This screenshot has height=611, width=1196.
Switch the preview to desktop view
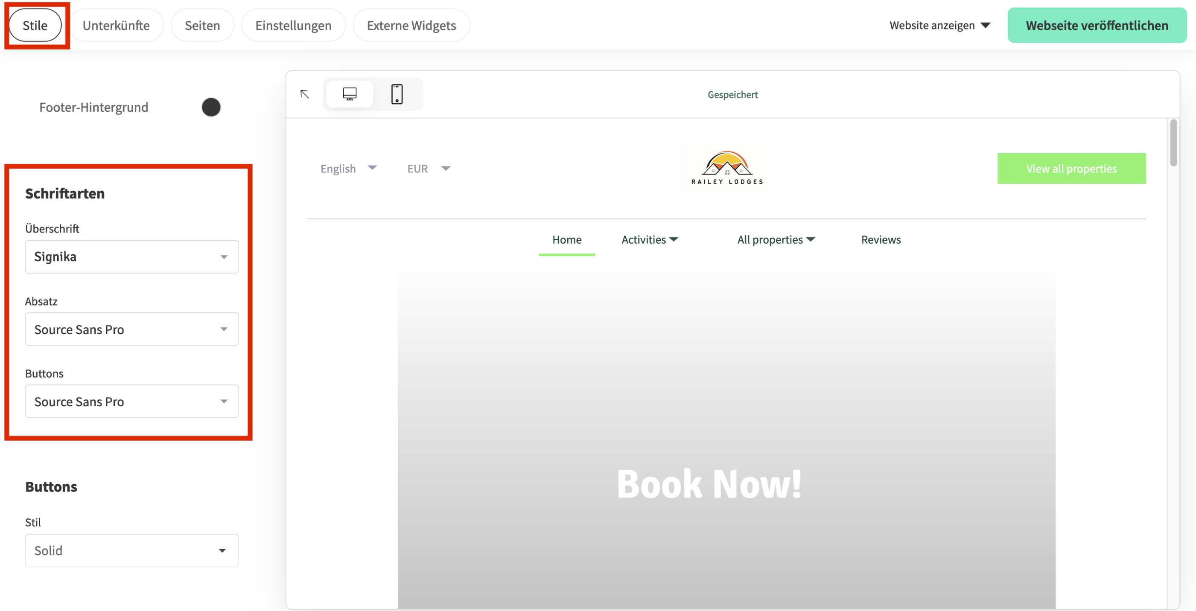(x=350, y=94)
